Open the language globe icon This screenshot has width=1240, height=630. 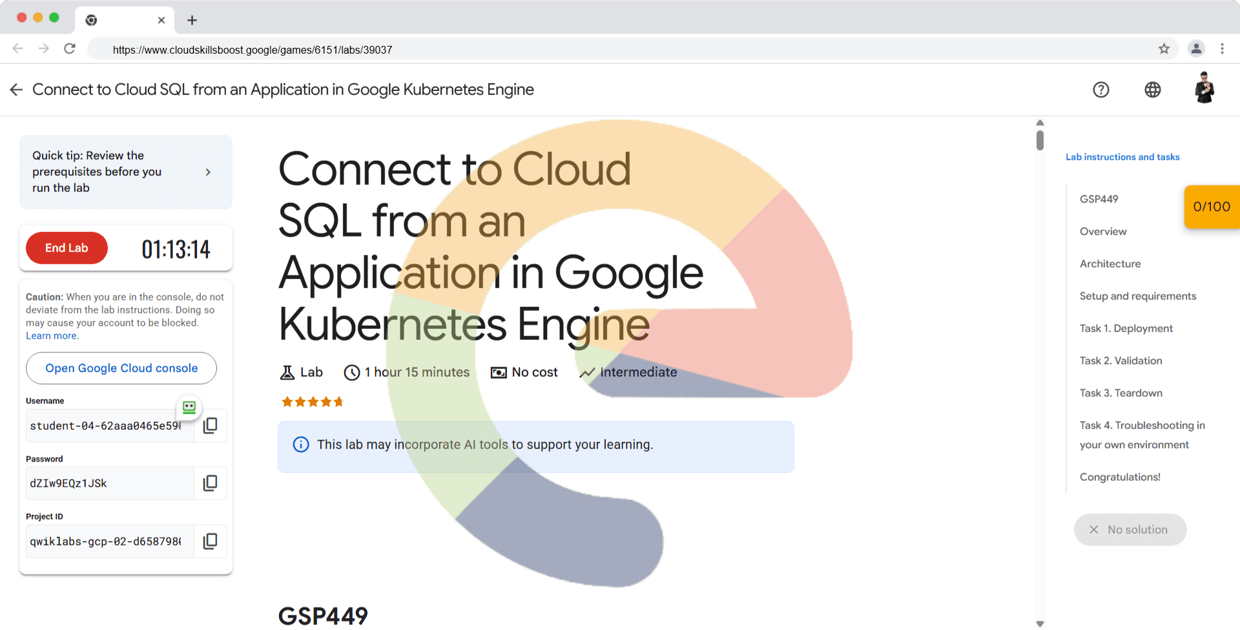click(1152, 90)
